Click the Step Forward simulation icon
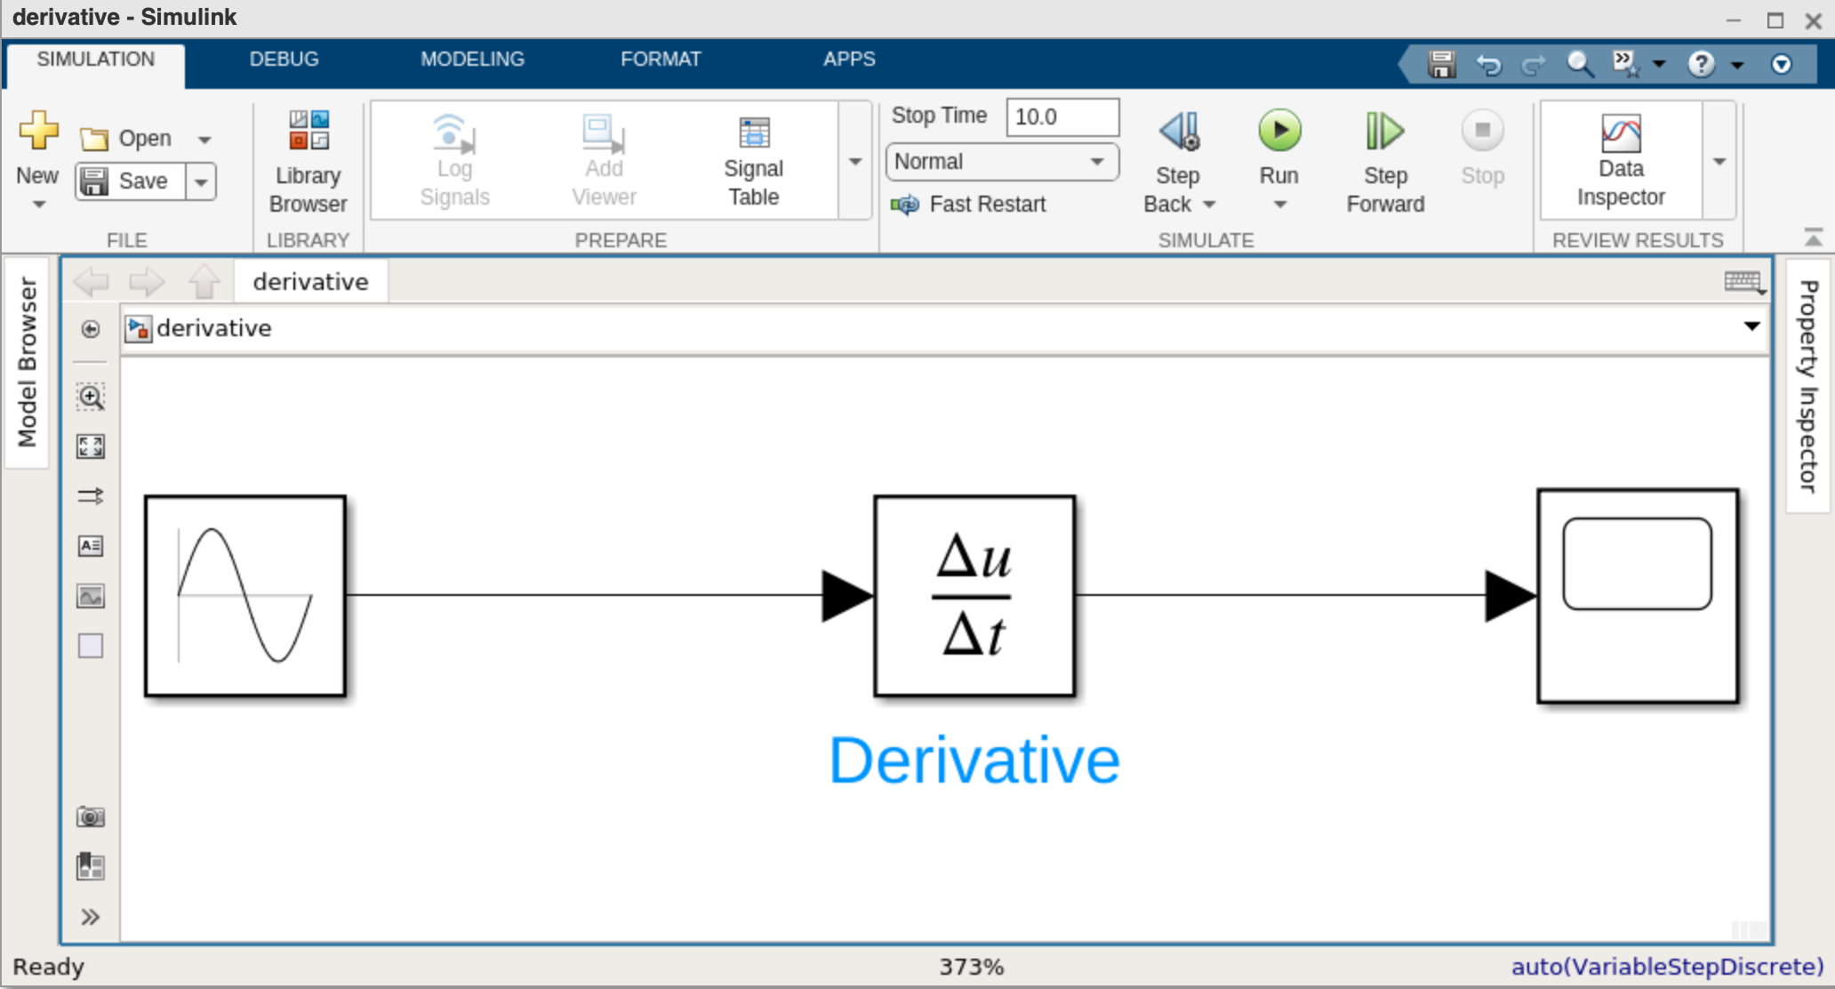 (x=1383, y=160)
